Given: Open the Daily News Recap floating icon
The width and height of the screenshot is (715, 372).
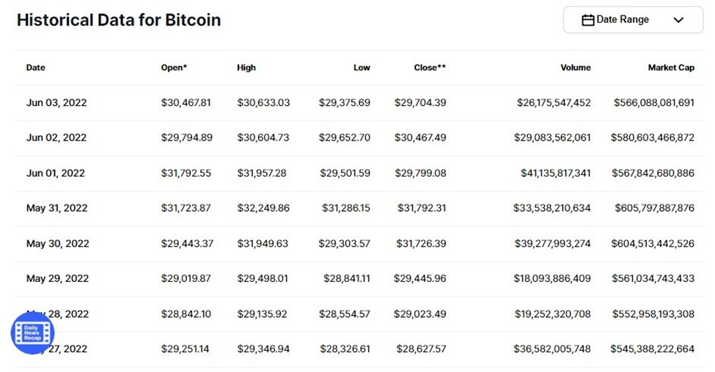Looking at the screenshot, I should 32,333.
